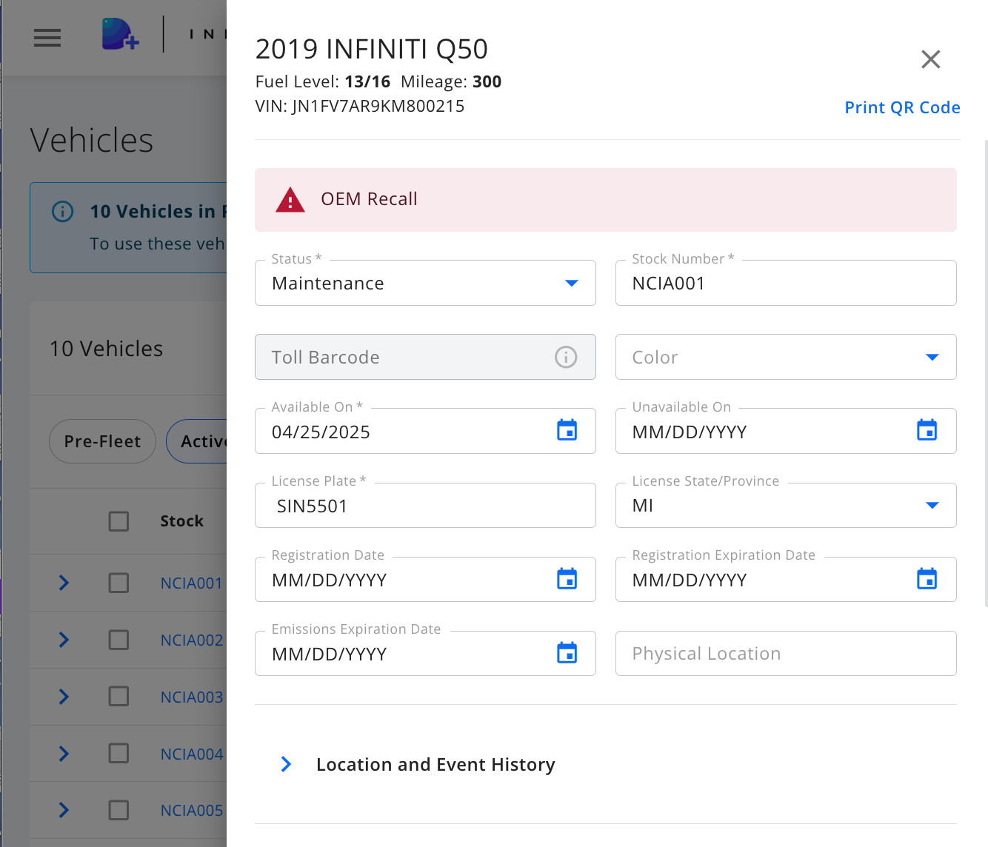
Task: Select the Active filter tab
Action: pyautogui.click(x=197, y=441)
